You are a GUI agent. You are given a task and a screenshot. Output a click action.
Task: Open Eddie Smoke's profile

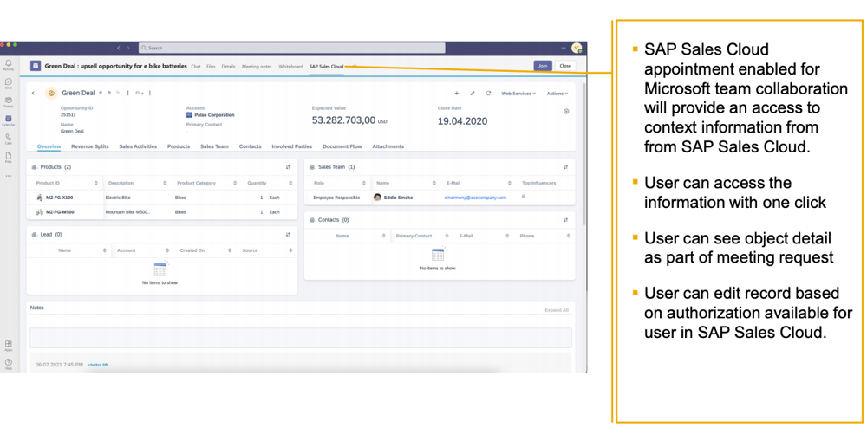(x=398, y=198)
